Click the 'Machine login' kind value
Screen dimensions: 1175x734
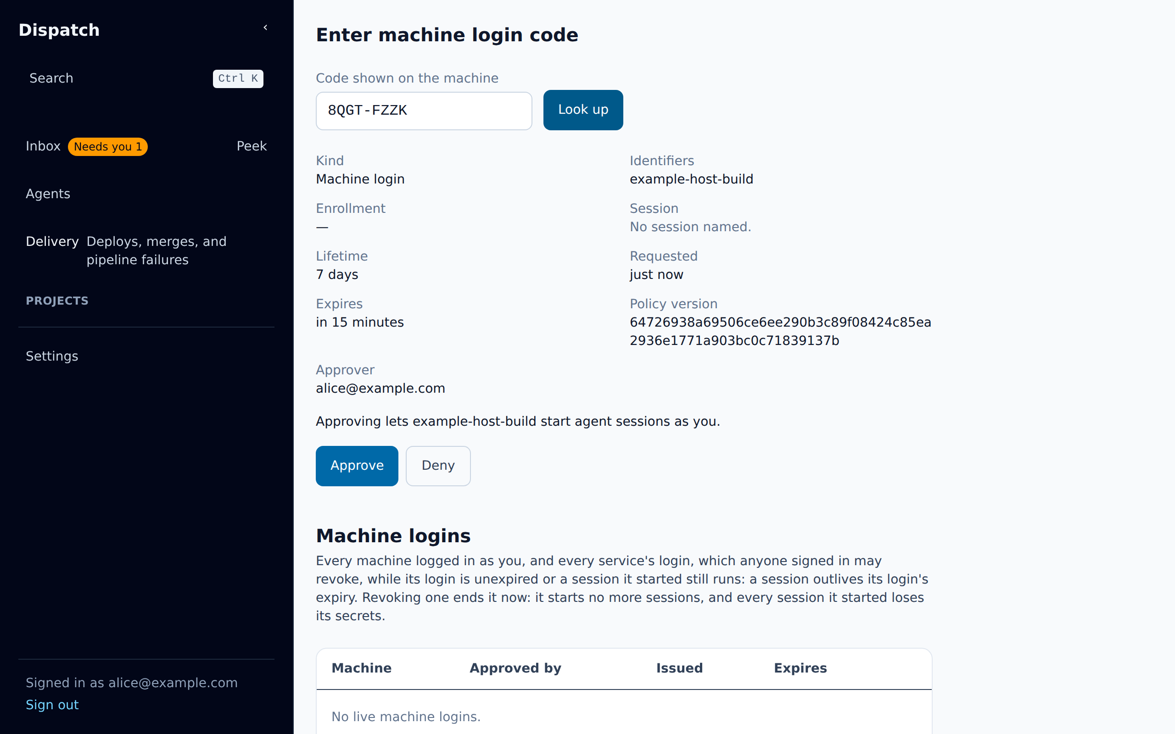(360, 179)
